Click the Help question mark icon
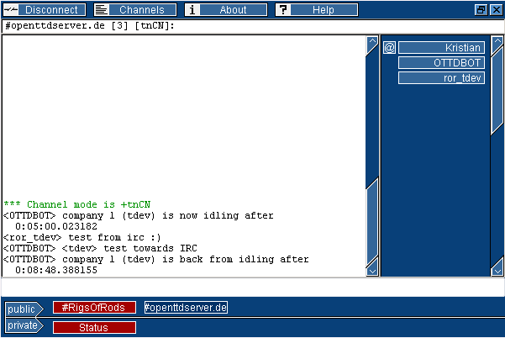Screen dimensions: 505x338 point(283,9)
